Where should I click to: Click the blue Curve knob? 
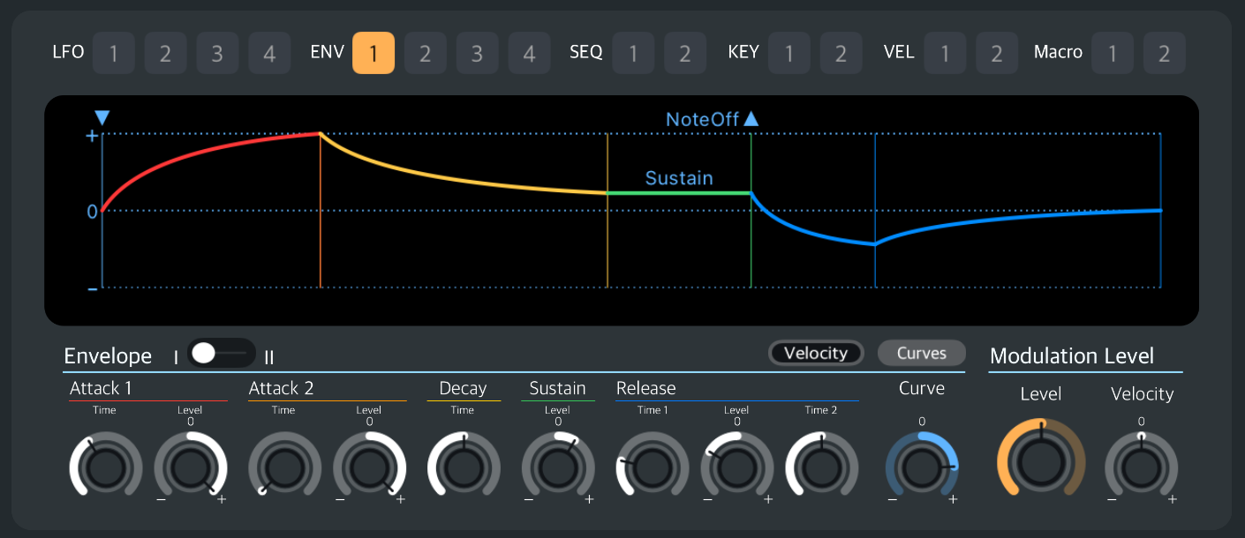pyautogui.click(x=922, y=467)
